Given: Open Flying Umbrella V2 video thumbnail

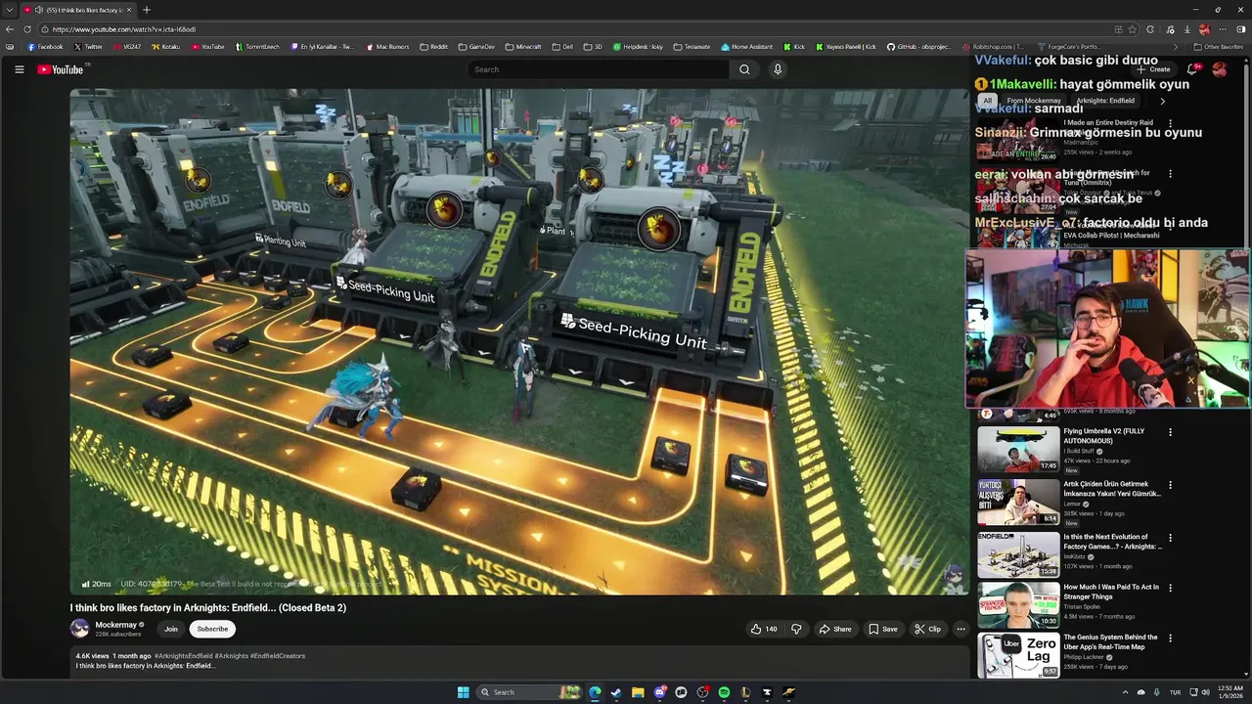Looking at the screenshot, I should click(1018, 450).
